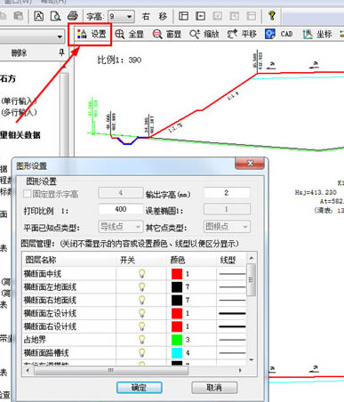Screen dimensions: 344x402
Task: Click the layer list vertical scrollbar thumb
Action: 252,279
